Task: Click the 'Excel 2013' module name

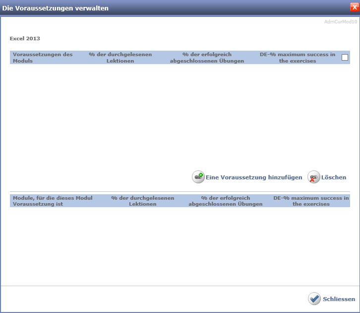Action: tap(25, 38)
